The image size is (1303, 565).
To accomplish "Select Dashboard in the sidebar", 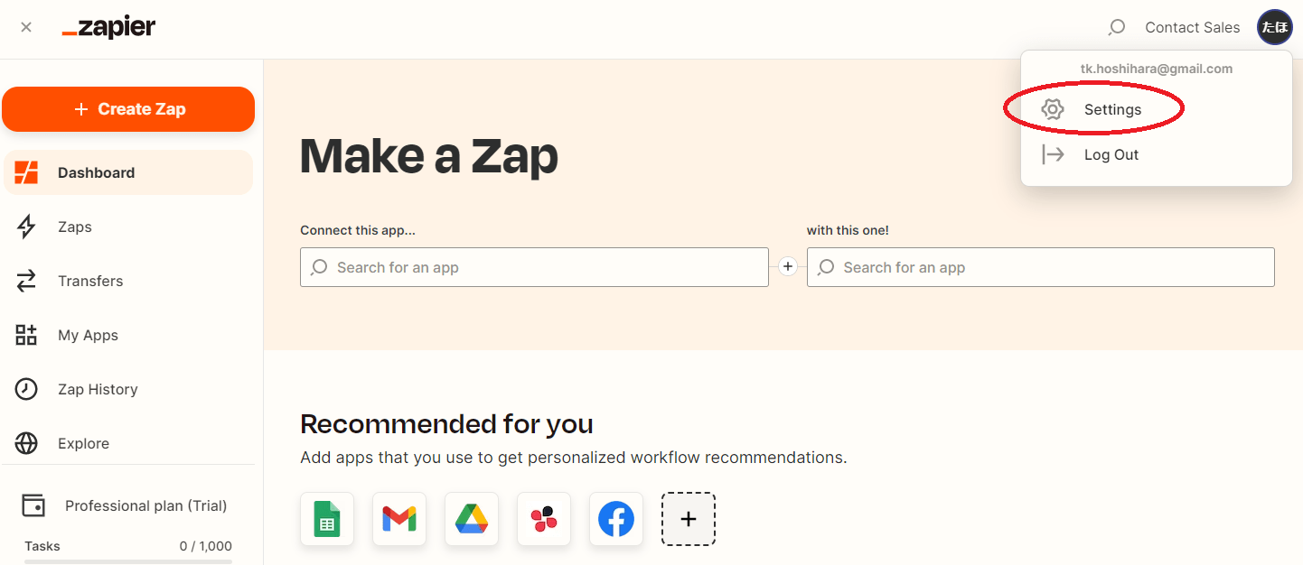I will click(x=97, y=172).
